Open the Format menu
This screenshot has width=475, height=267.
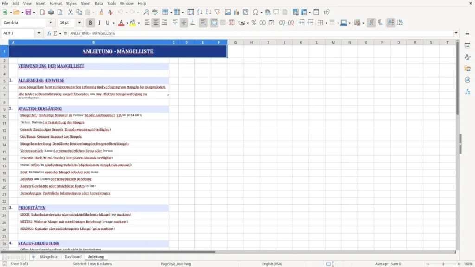pos(56,3)
